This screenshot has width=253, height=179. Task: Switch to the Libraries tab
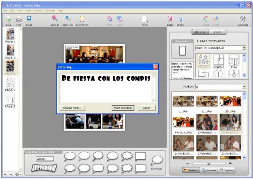[x=200, y=32]
